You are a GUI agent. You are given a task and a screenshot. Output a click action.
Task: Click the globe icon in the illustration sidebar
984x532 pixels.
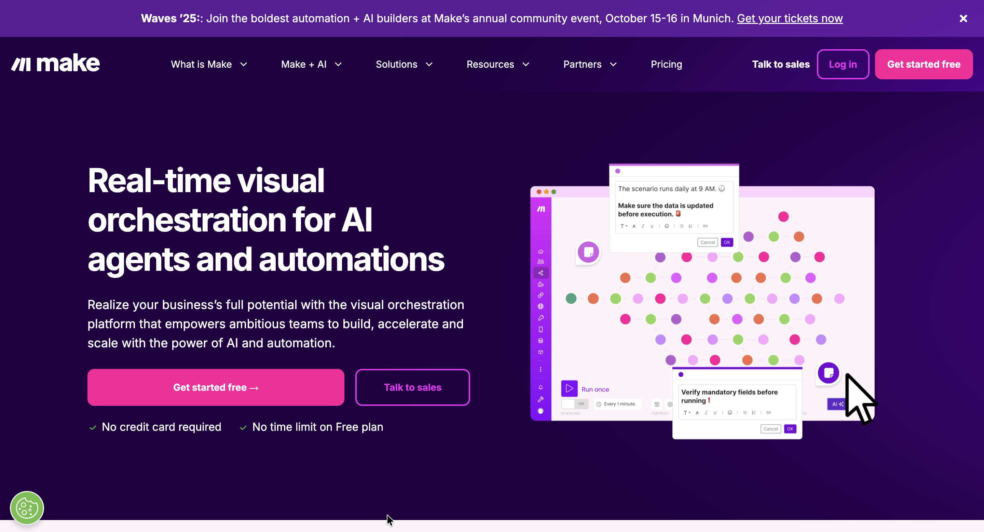click(541, 306)
